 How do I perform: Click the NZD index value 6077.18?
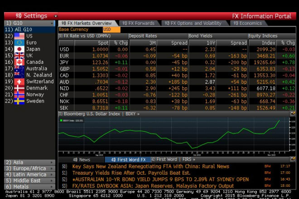click(266, 88)
